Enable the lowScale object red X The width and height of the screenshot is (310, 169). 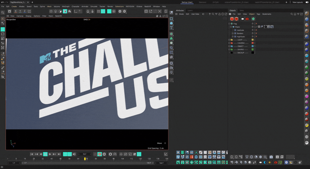click(x=256, y=30)
